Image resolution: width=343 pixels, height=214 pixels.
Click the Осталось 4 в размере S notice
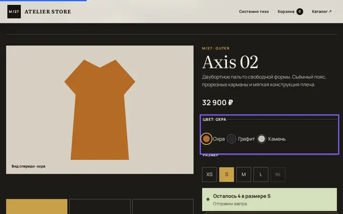(x=242, y=196)
